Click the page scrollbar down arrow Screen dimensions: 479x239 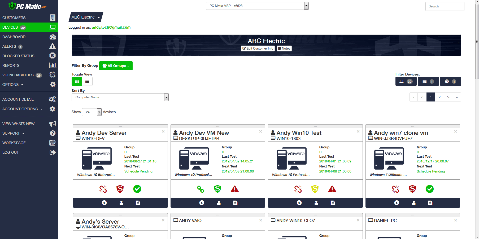tap(477, 237)
